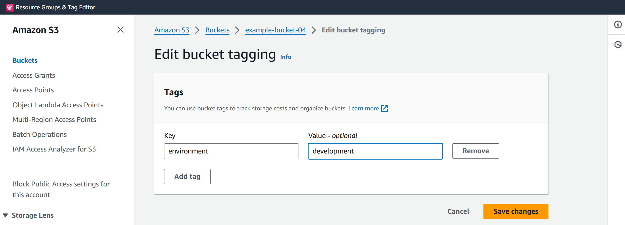Open the hexagon tools icon on right
625x225 pixels.
pos(618,44)
